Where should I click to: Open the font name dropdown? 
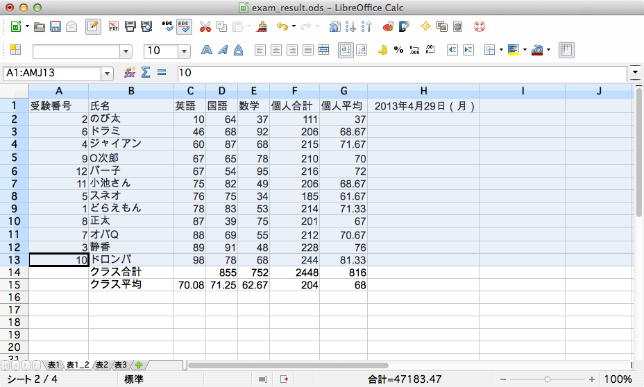[126, 52]
